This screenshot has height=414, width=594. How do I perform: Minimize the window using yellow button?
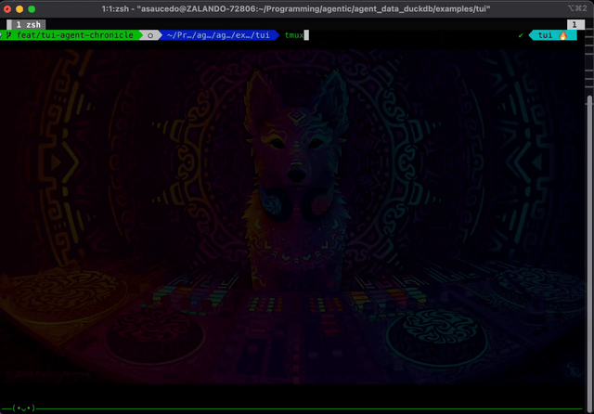[19, 8]
